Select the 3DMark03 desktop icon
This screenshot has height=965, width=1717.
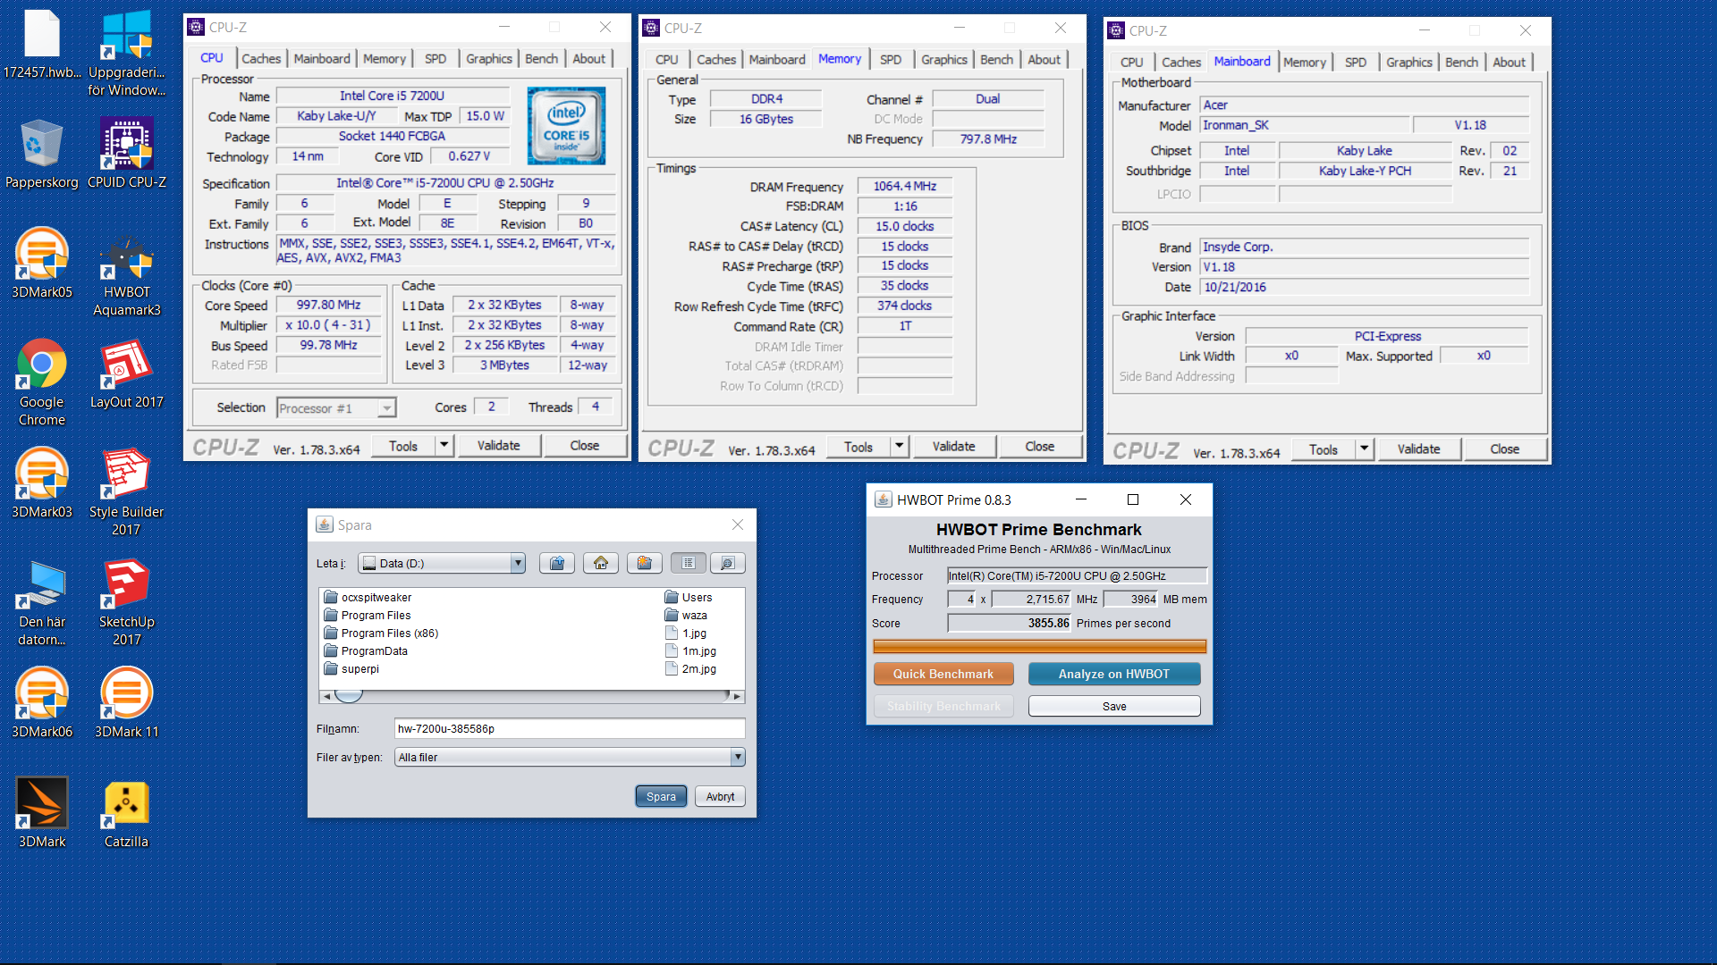[41, 483]
